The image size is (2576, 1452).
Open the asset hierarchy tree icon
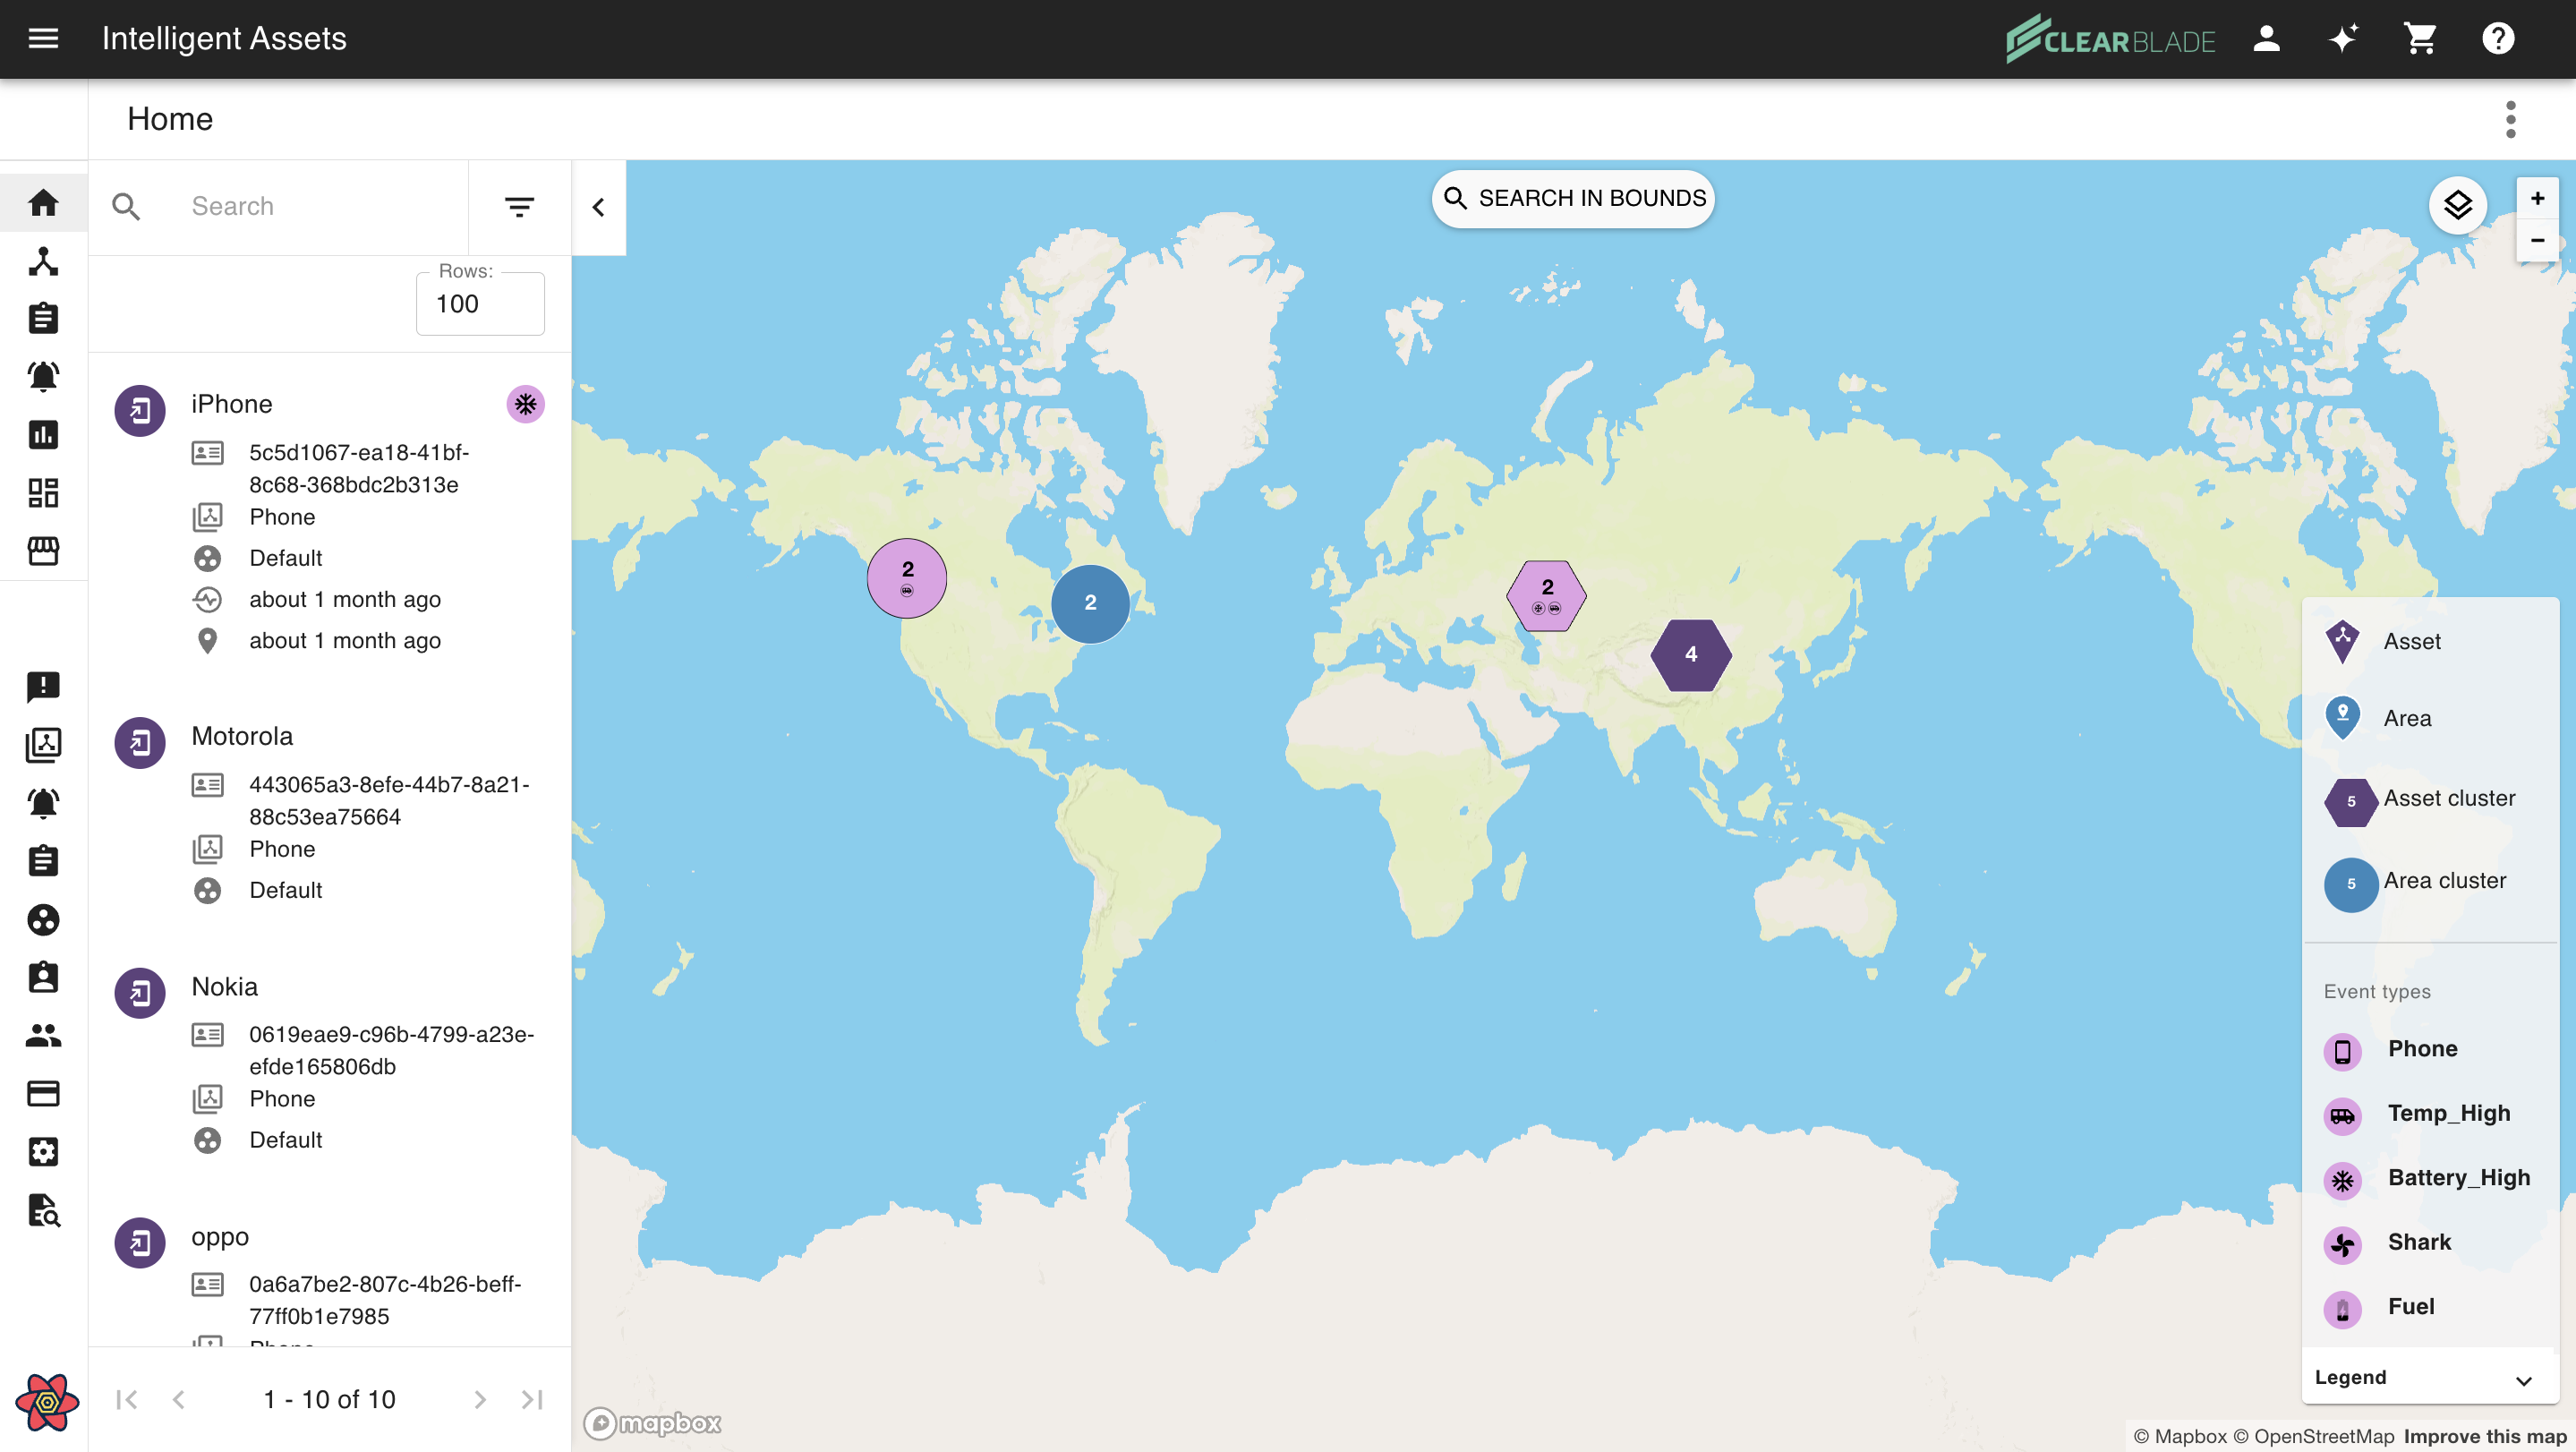point(43,261)
